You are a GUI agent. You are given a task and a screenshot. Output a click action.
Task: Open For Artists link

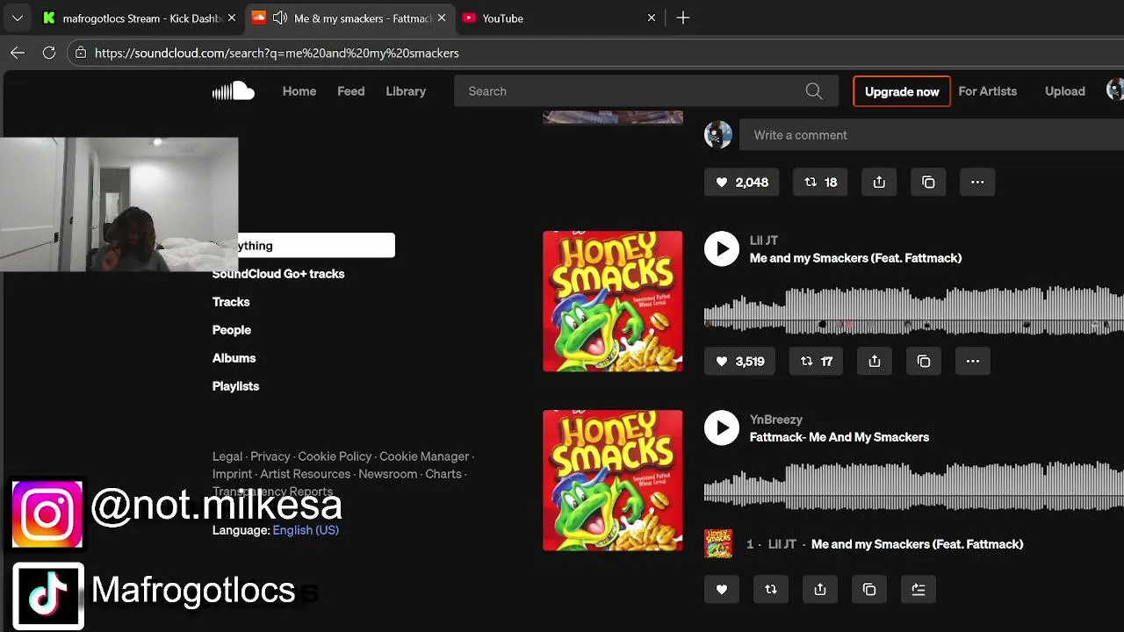click(x=987, y=91)
